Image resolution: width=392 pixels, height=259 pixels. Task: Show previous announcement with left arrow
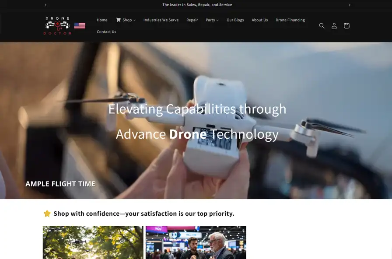45,5
